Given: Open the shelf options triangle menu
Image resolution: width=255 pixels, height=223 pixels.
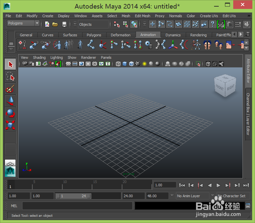Looking at the screenshot, I should (11, 49).
